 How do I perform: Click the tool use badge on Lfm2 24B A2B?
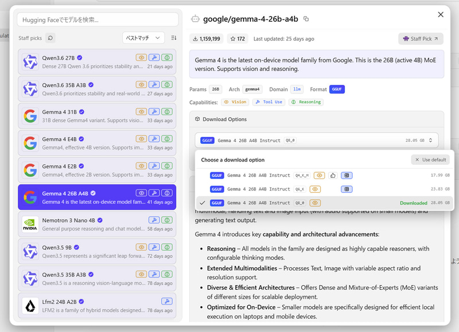pyautogui.click(x=167, y=301)
